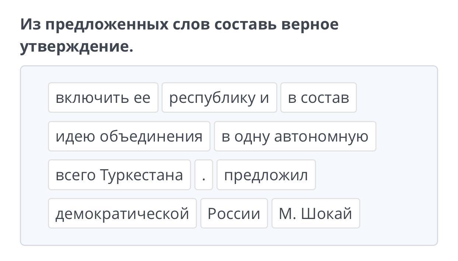The width and height of the screenshot is (458, 261).
Task: Select the "России" word tile
Action: click(x=234, y=213)
